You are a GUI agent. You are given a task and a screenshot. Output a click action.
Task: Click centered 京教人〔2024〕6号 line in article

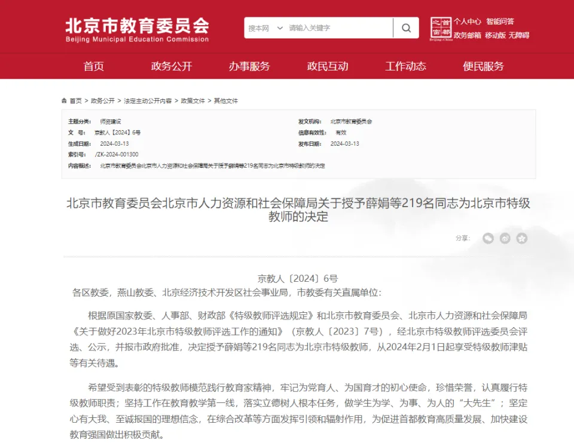(298, 279)
